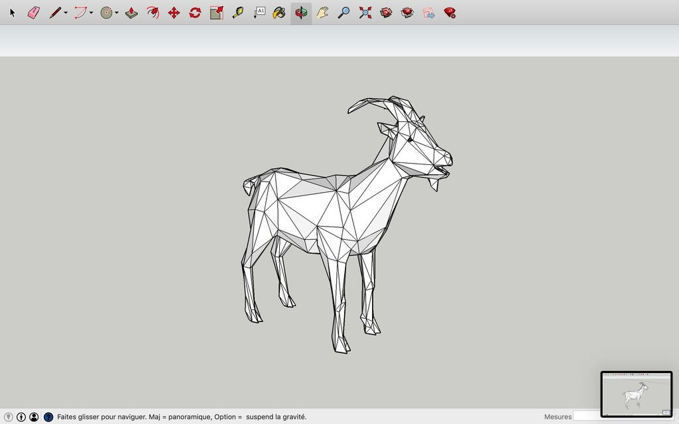Select the Zoom magnifier tool
The image size is (679, 424).
pyautogui.click(x=343, y=11)
